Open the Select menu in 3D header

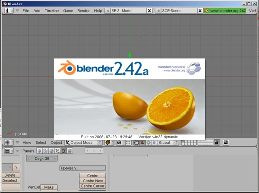pyautogui.click(x=41, y=143)
